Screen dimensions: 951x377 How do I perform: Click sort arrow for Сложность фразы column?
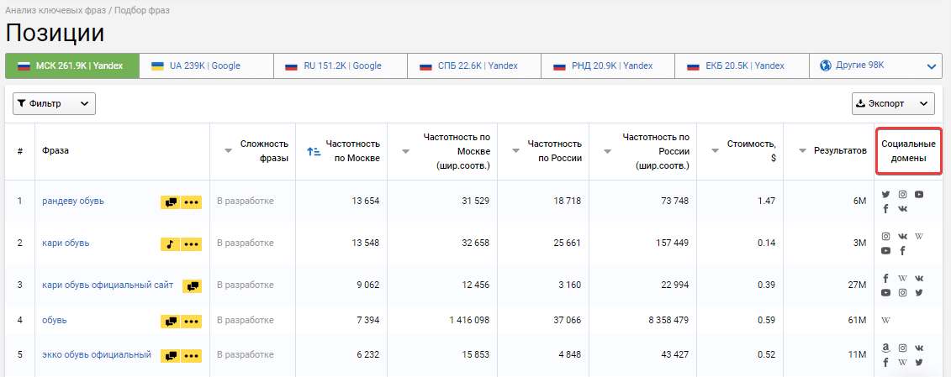tap(228, 151)
